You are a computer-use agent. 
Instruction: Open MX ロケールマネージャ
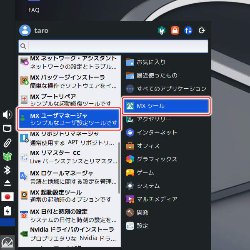click(70, 177)
